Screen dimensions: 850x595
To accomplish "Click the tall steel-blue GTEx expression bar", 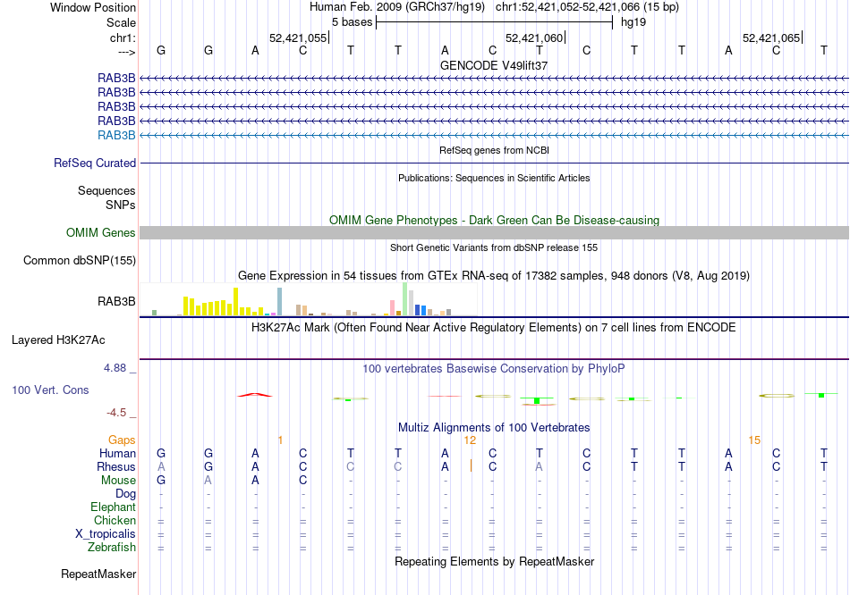I will 280,302.
